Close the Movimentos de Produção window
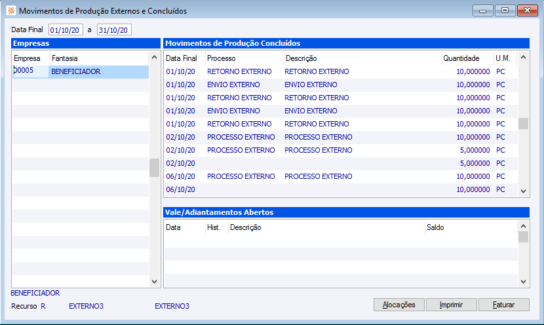544x325 pixels. (528, 10)
